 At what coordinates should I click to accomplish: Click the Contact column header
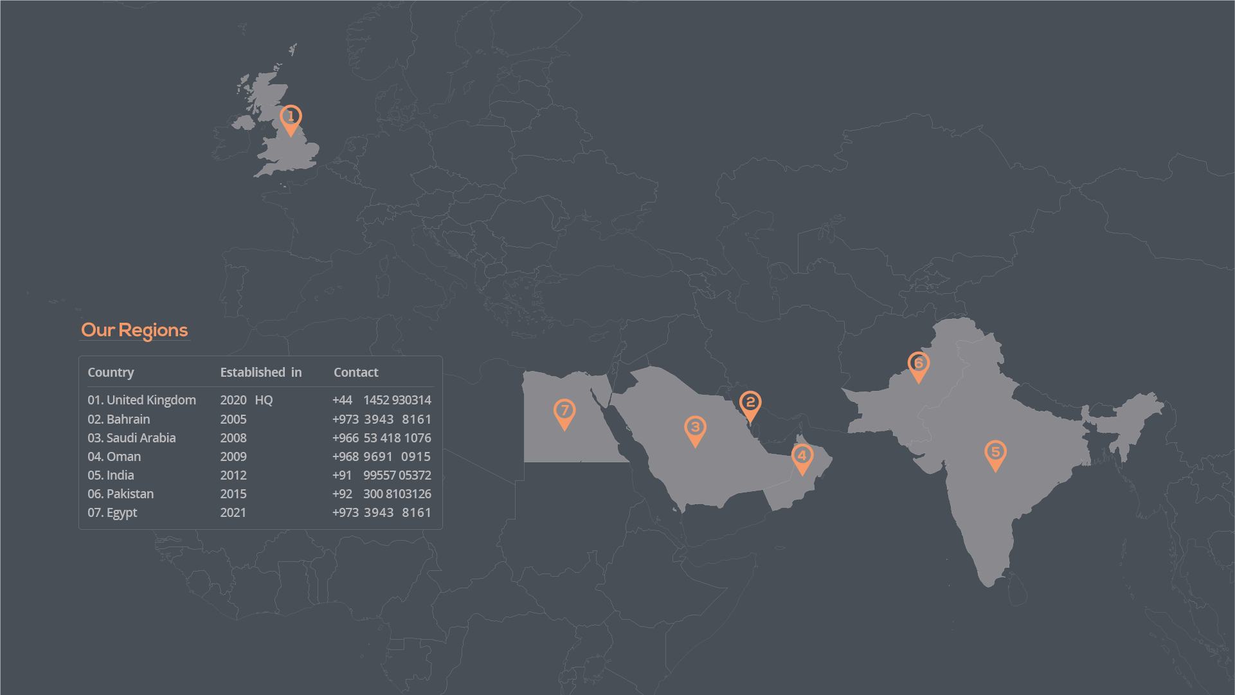(x=356, y=372)
